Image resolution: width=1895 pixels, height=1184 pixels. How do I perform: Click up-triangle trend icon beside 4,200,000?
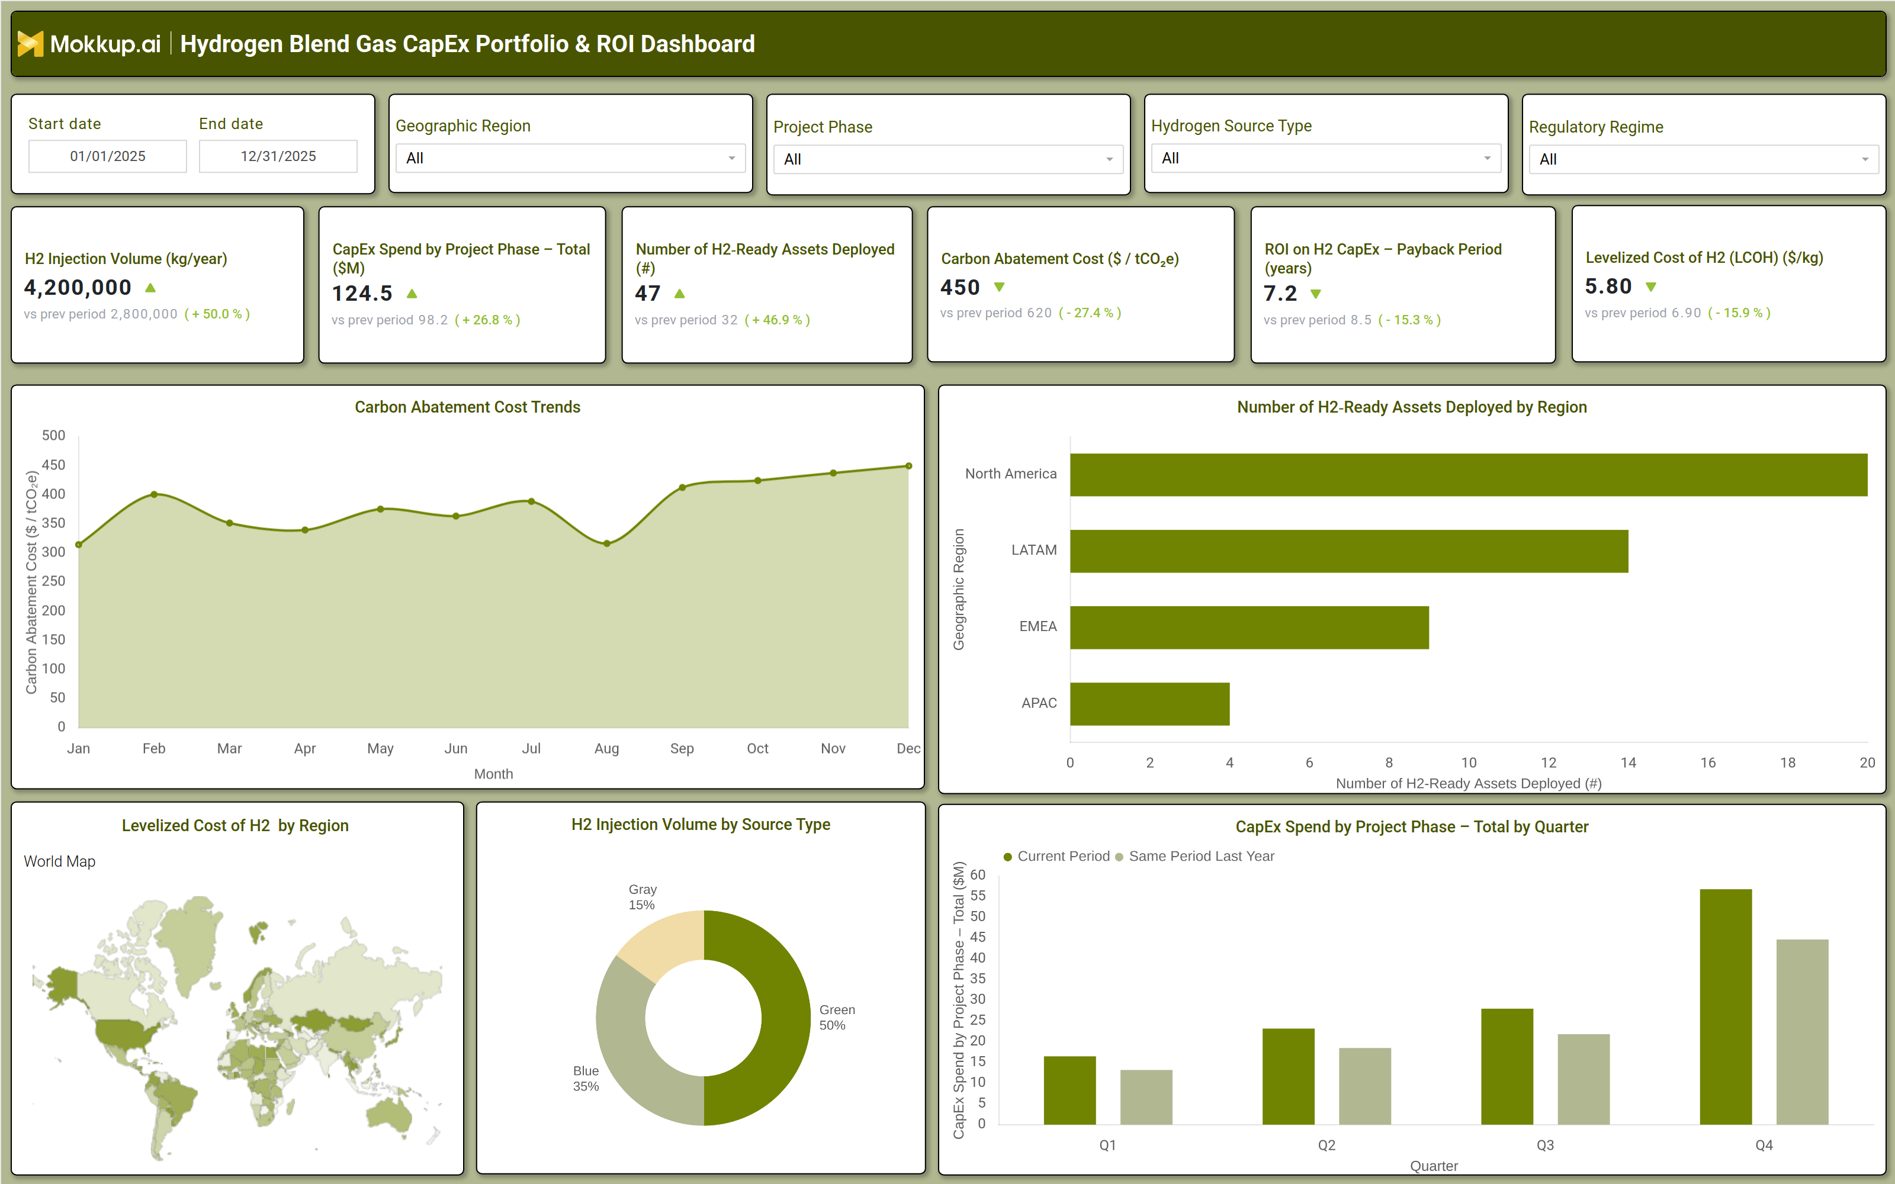[150, 288]
